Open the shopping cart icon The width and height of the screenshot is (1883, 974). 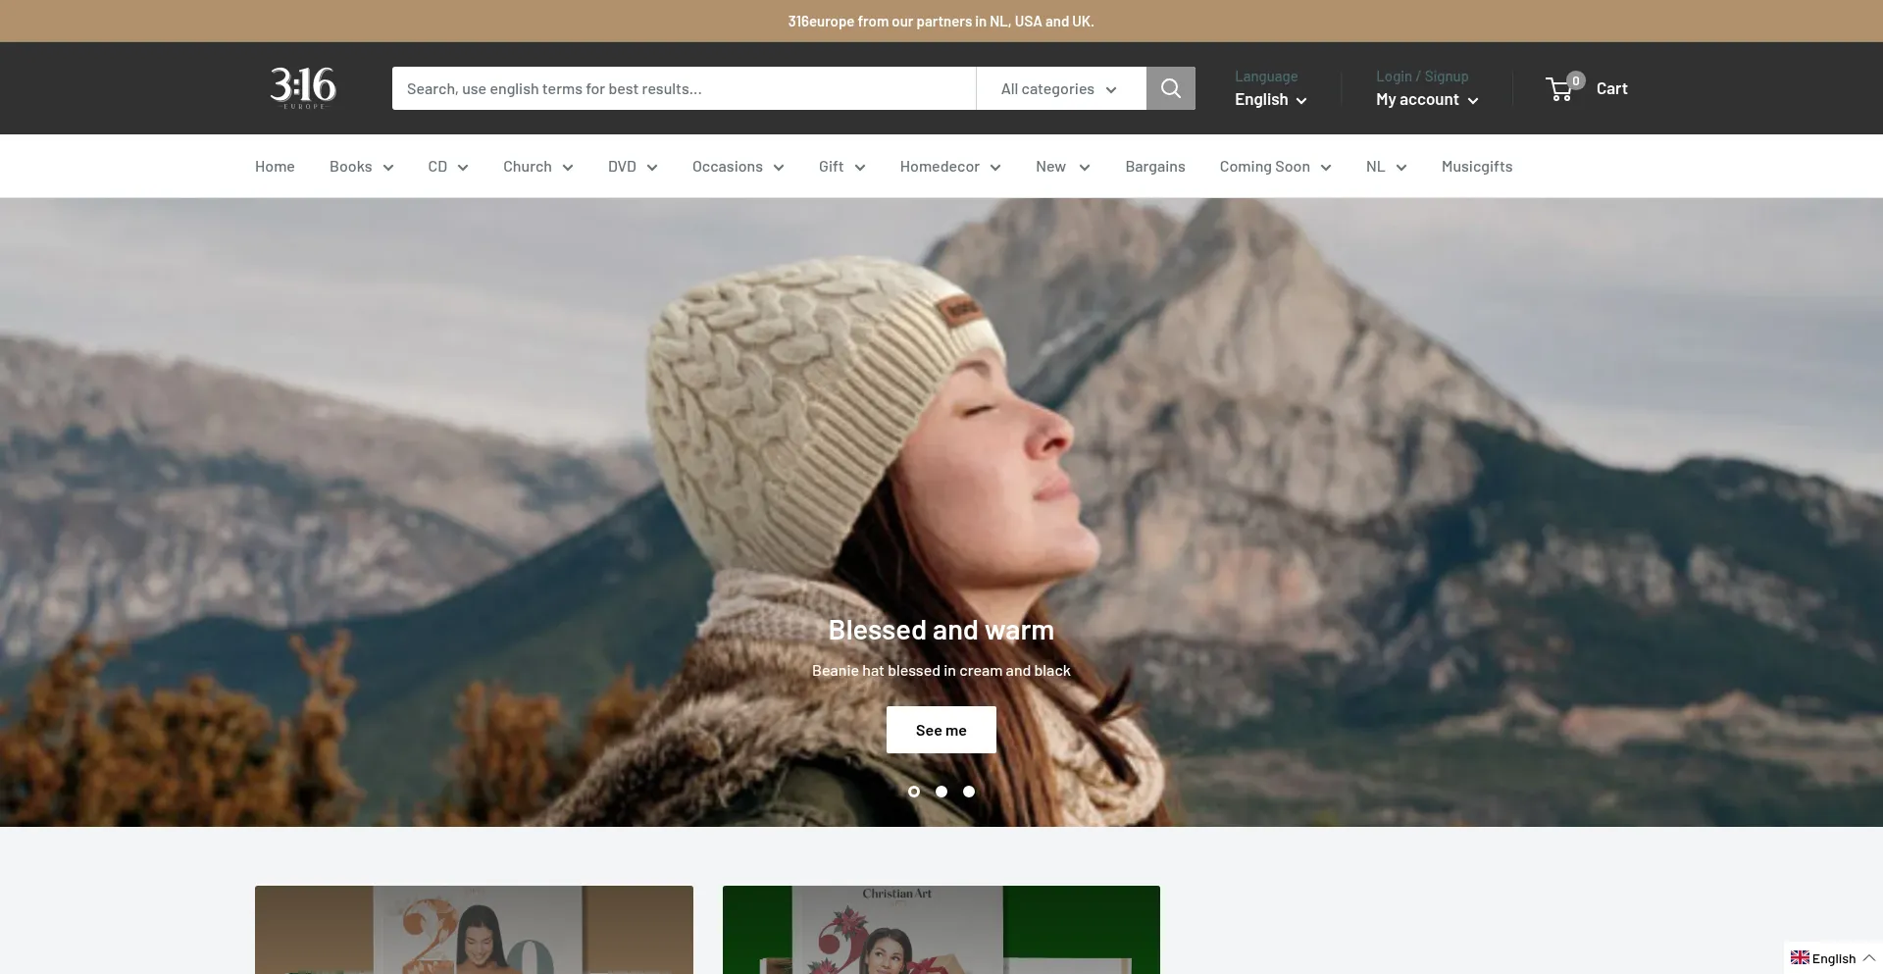point(1560,88)
